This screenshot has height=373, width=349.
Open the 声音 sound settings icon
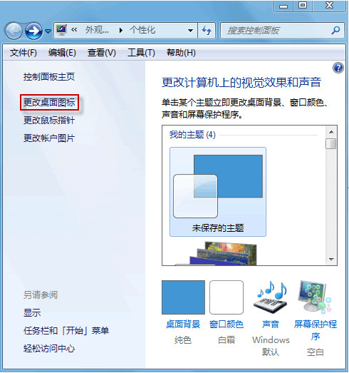271,297
